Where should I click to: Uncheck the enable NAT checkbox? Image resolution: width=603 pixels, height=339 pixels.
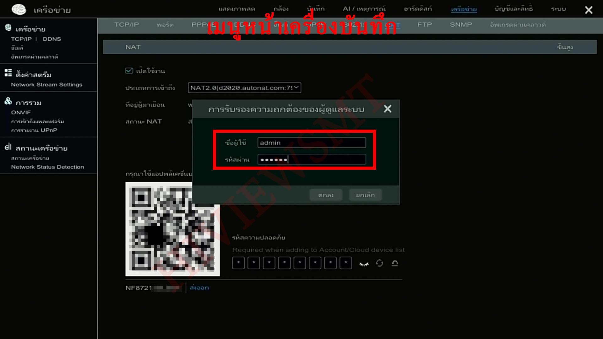click(129, 71)
